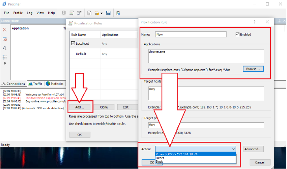Click the magnifier plus sidebar icon
The image size is (287, 169).
(x=5, y=48)
